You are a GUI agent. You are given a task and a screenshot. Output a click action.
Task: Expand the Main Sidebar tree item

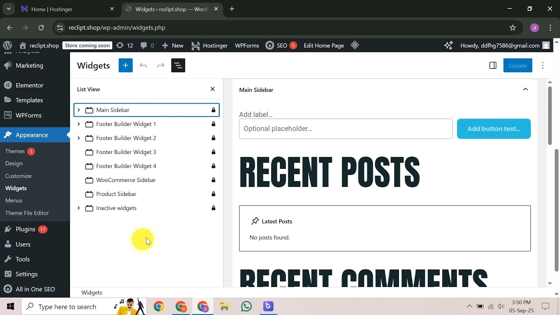pyautogui.click(x=79, y=110)
